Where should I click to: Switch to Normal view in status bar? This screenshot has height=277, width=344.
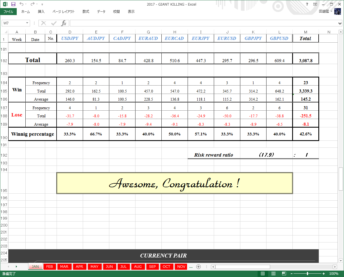(263, 274)
